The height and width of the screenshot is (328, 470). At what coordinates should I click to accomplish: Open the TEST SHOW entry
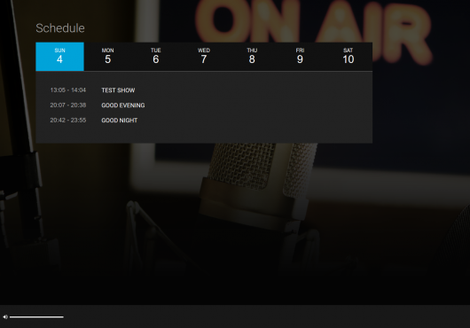click(x=118, y=90)
